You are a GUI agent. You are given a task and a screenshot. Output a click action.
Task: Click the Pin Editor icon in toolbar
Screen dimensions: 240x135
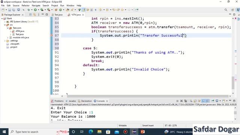[137, 10]
